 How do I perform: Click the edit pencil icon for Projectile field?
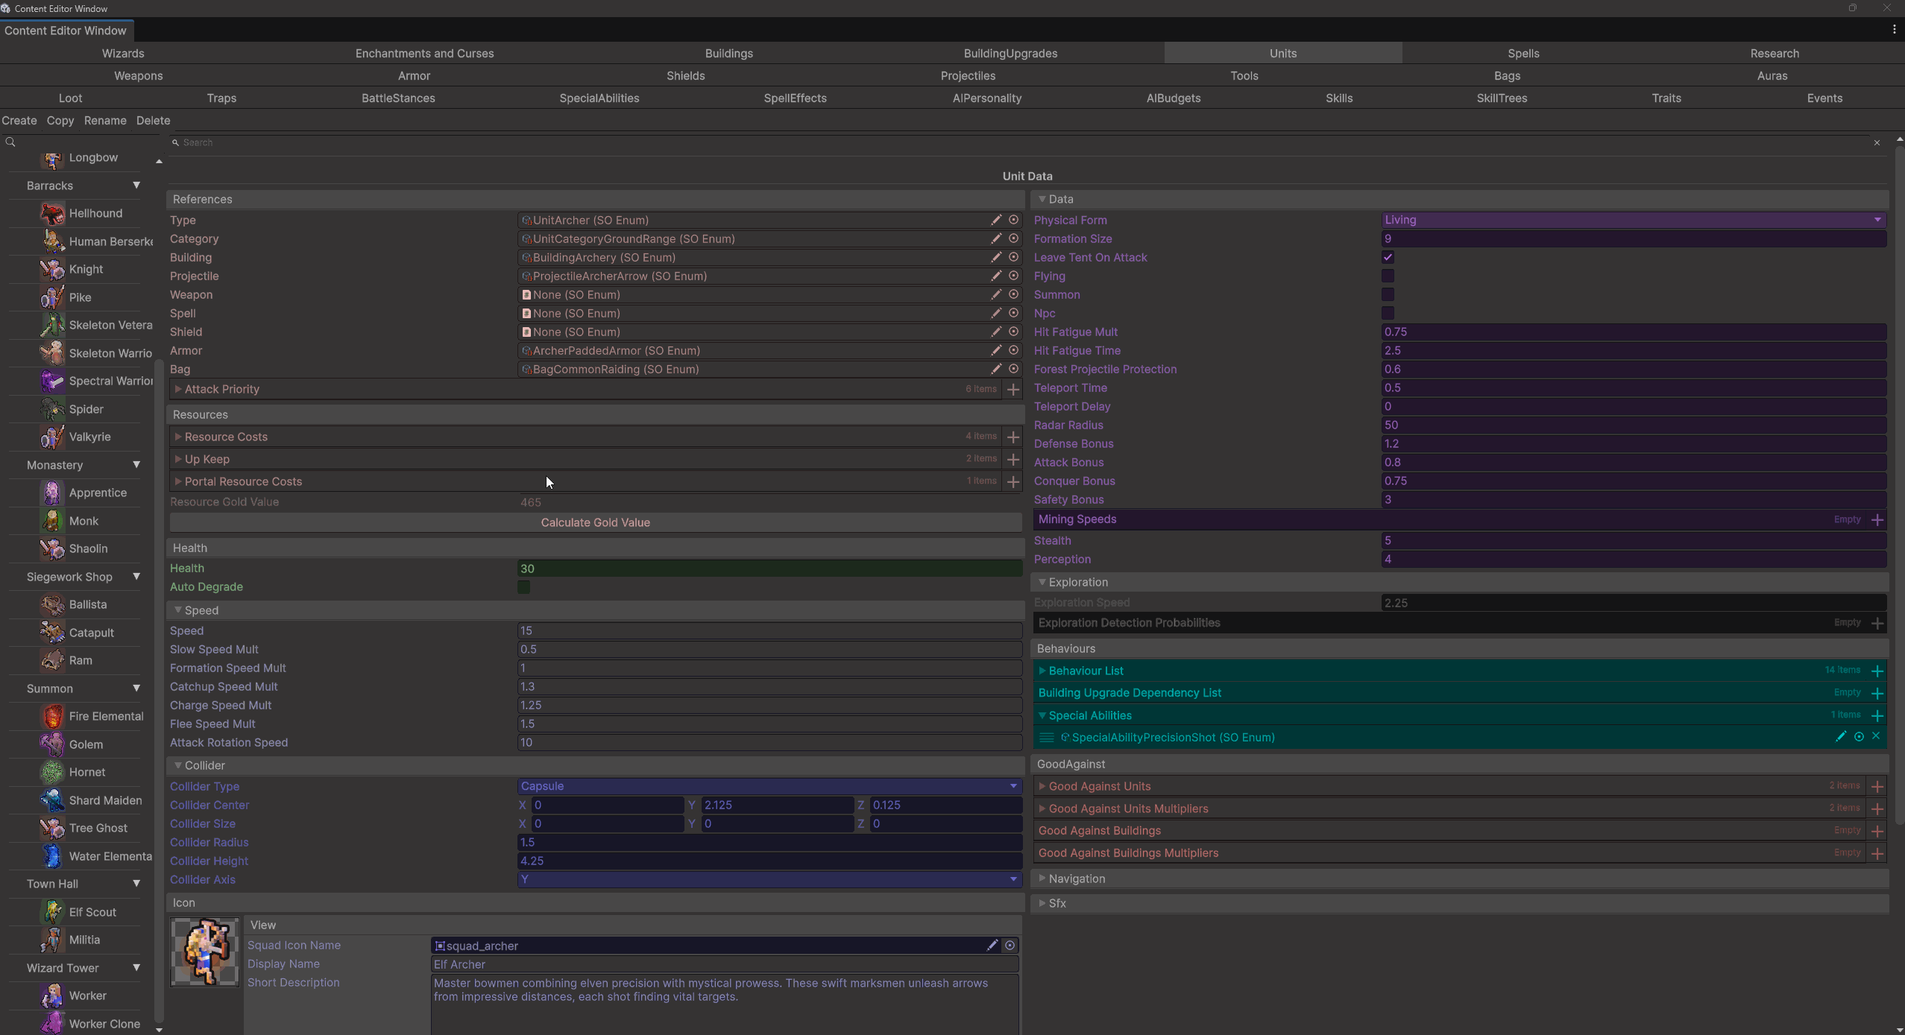click(995, 276)
